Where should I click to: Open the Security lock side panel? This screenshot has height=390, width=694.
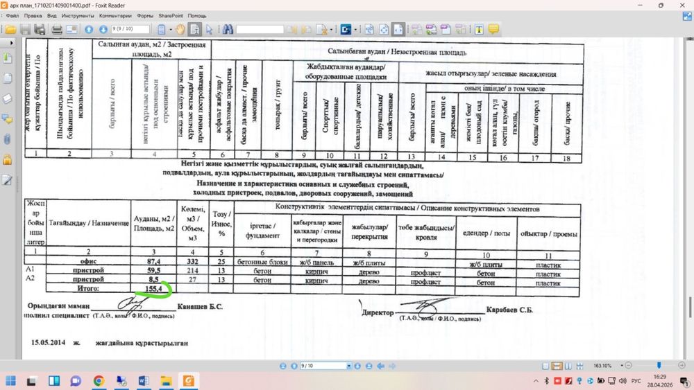pos(7,160)
